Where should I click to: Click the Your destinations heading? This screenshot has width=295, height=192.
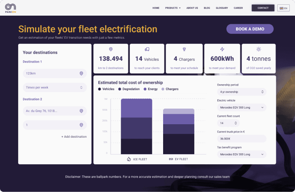tap(40, 53)
